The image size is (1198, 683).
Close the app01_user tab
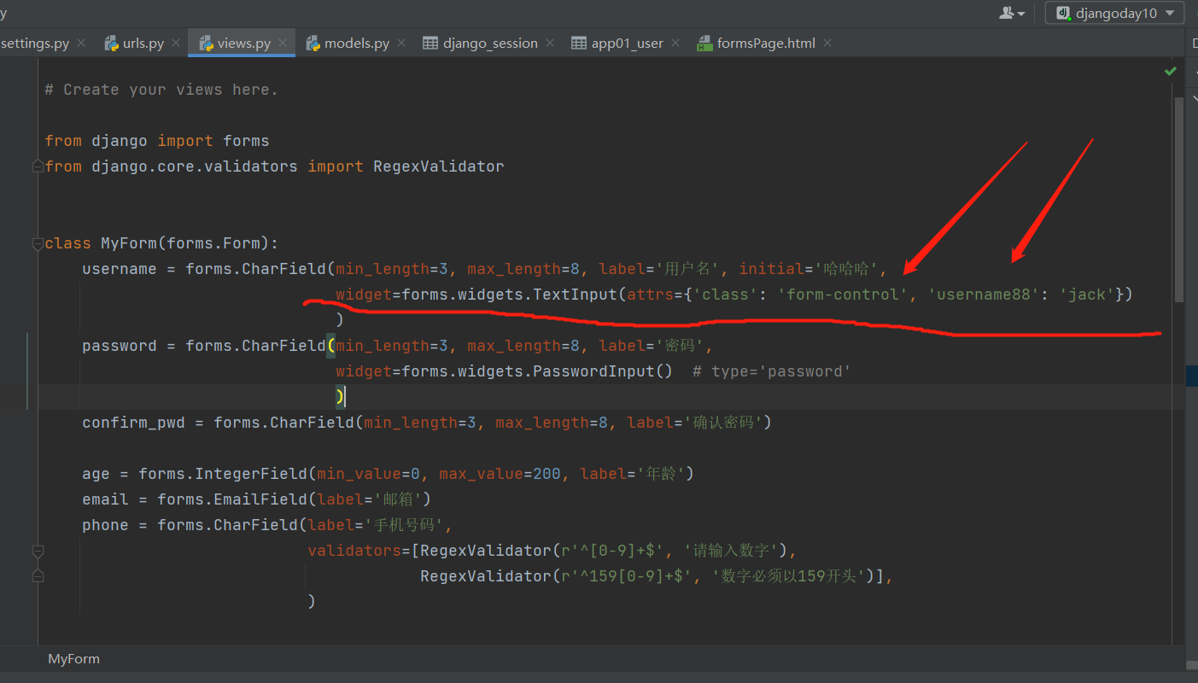(x=675, y=43)
